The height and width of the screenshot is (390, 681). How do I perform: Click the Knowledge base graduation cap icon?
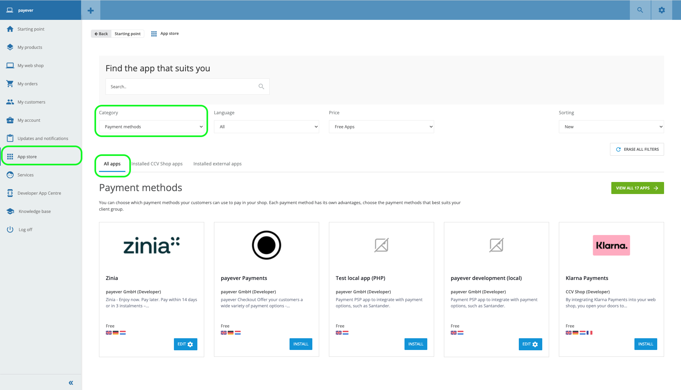pyautogui.click(x=10, y=211)
